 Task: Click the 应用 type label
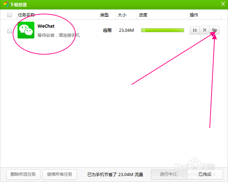click(107, 30)
